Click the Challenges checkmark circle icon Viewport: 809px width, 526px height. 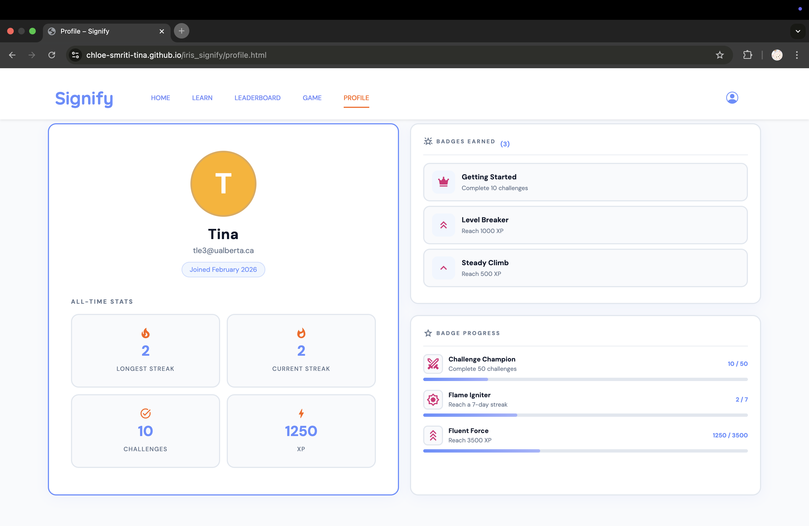[x=146, y=413]
